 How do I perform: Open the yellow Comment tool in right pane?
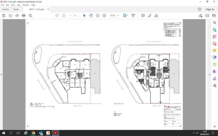tap(215, 50)
